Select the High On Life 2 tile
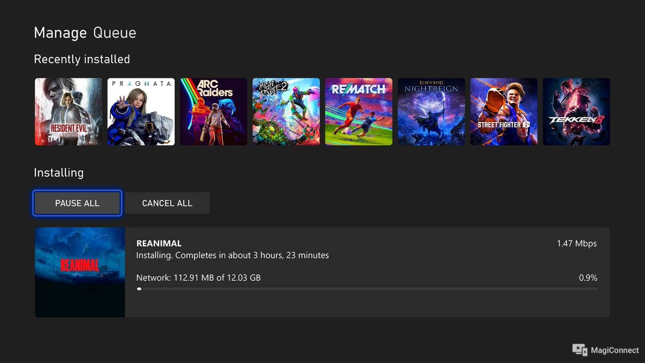The image size is (645, 363). tap(286, 112)
